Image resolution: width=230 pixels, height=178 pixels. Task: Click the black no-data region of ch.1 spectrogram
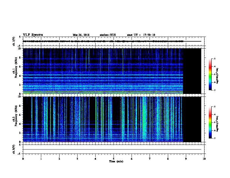pyautogui.click(x=192, y=71)
